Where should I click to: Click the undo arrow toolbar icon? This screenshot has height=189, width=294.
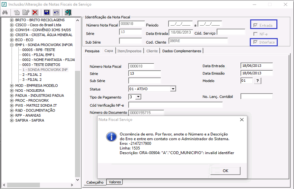tap(56, 12)
